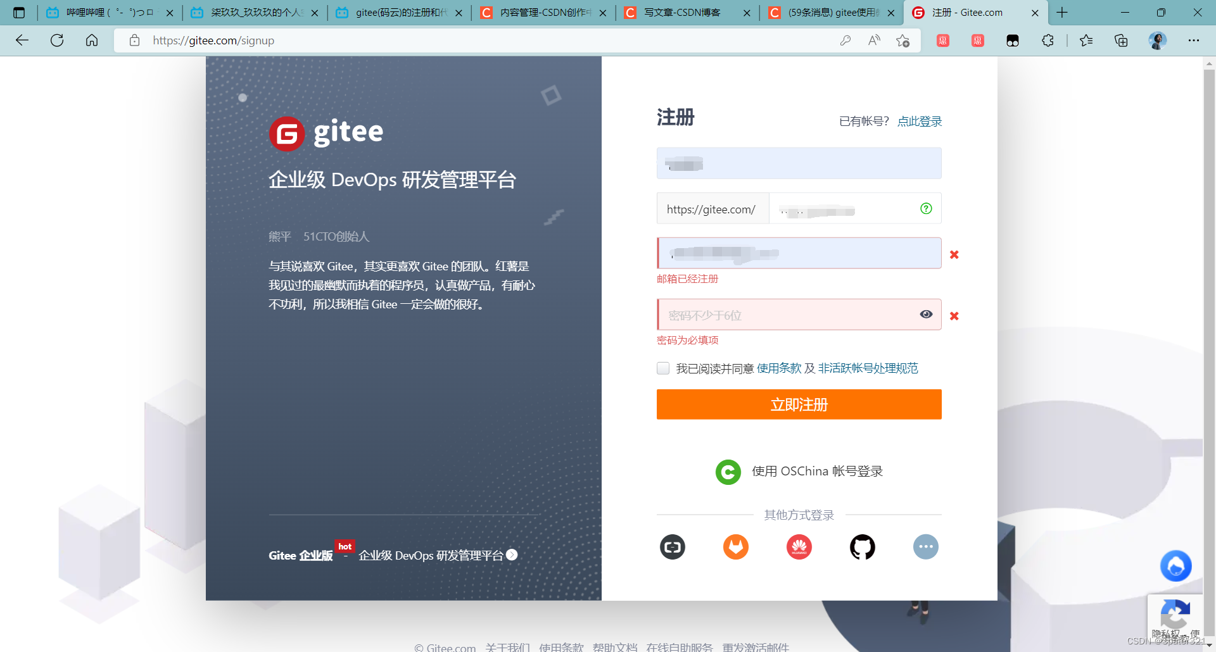Image resolution: width=1216 pixels, height=652 pixels.
Task: Open arrow next to 企业级 DevOps 研发管理平台
Action: [512, 555]
